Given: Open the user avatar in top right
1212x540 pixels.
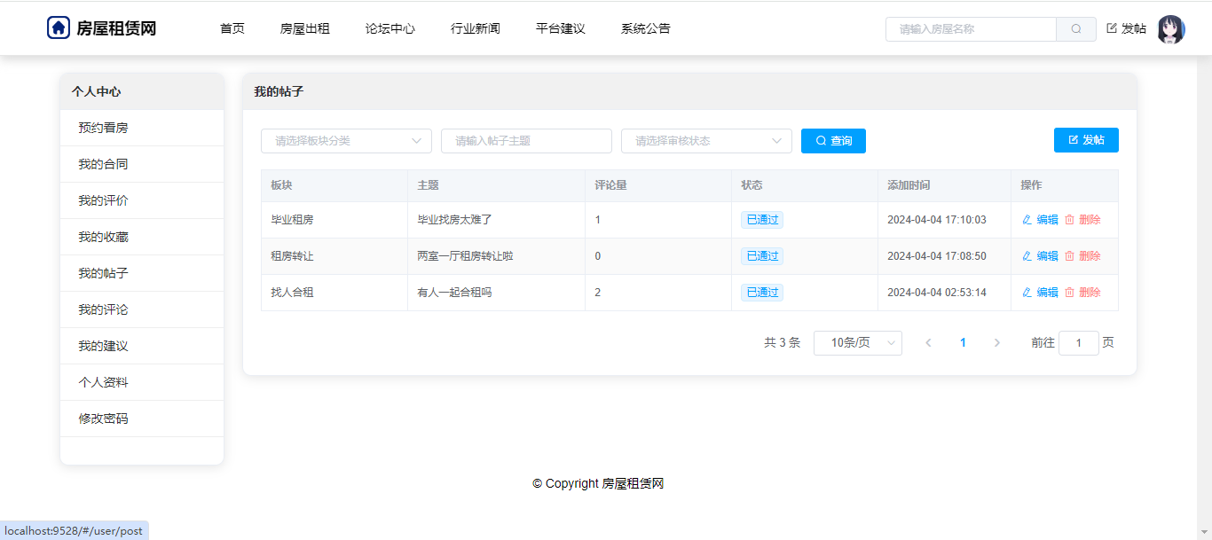Looking at the screenshot, I should tap(1170, 29).
